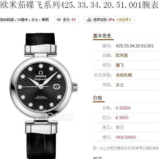Click the 喜欢 47 like button
The image size is (159, 159).
point(66,19)
